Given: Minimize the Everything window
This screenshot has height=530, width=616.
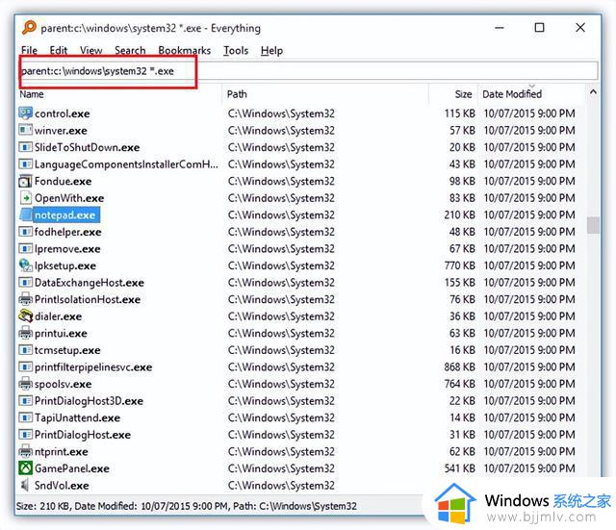Looking at the screenshot, I should 500,28.
